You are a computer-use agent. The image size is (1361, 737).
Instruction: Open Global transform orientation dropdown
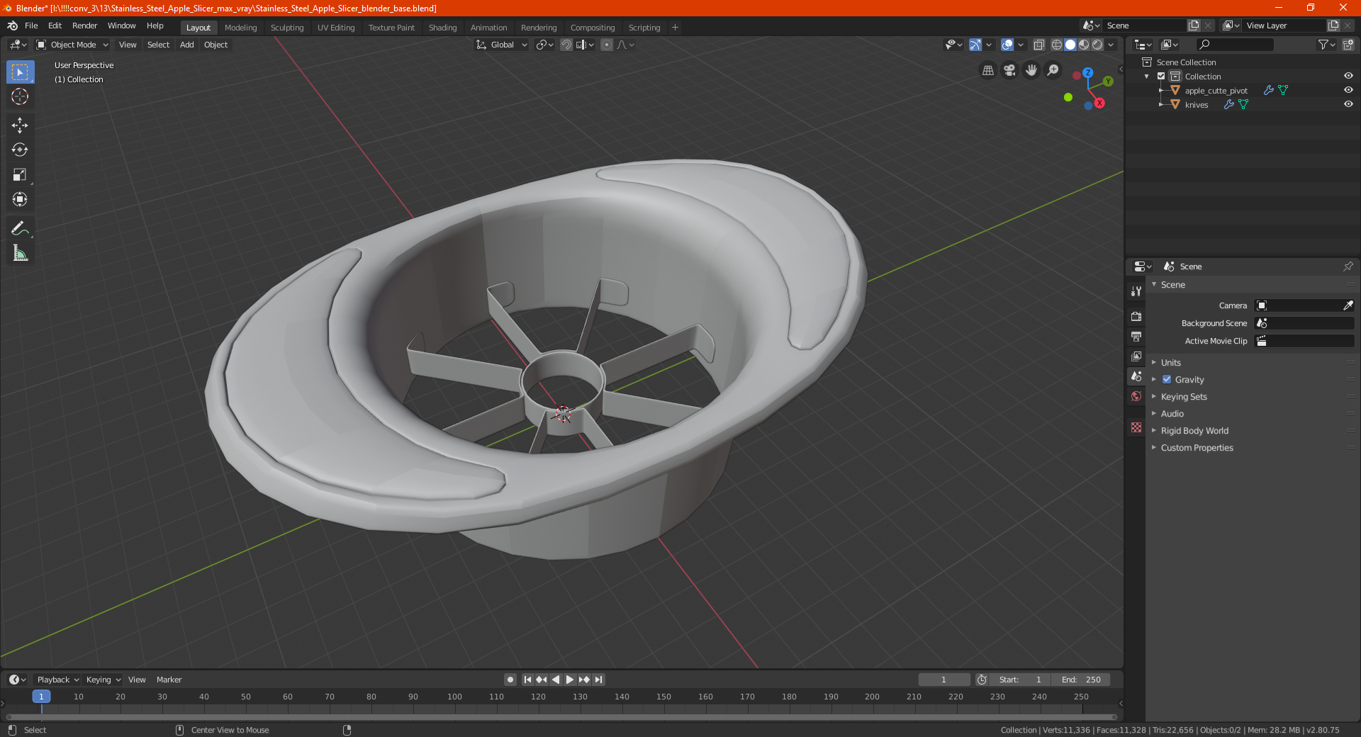[502, 45]
